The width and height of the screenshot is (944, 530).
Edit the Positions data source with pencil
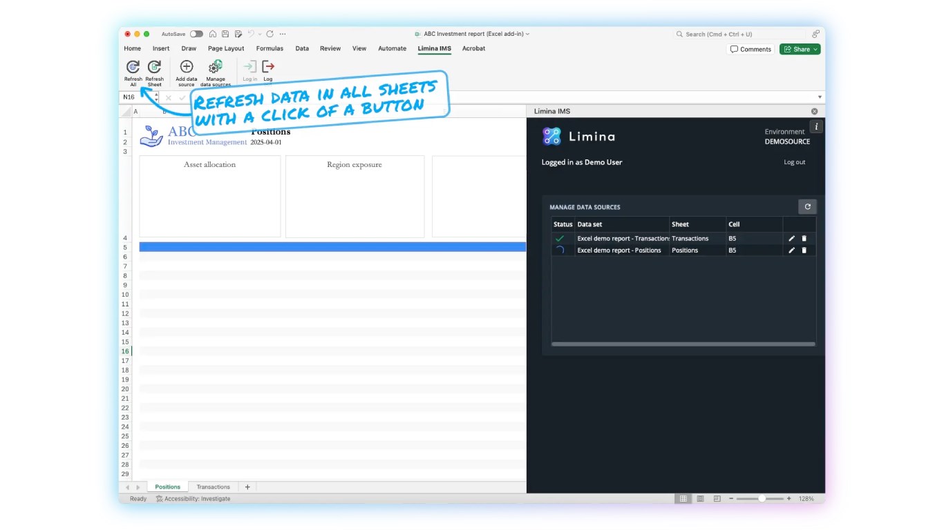[x=792, y=250]
